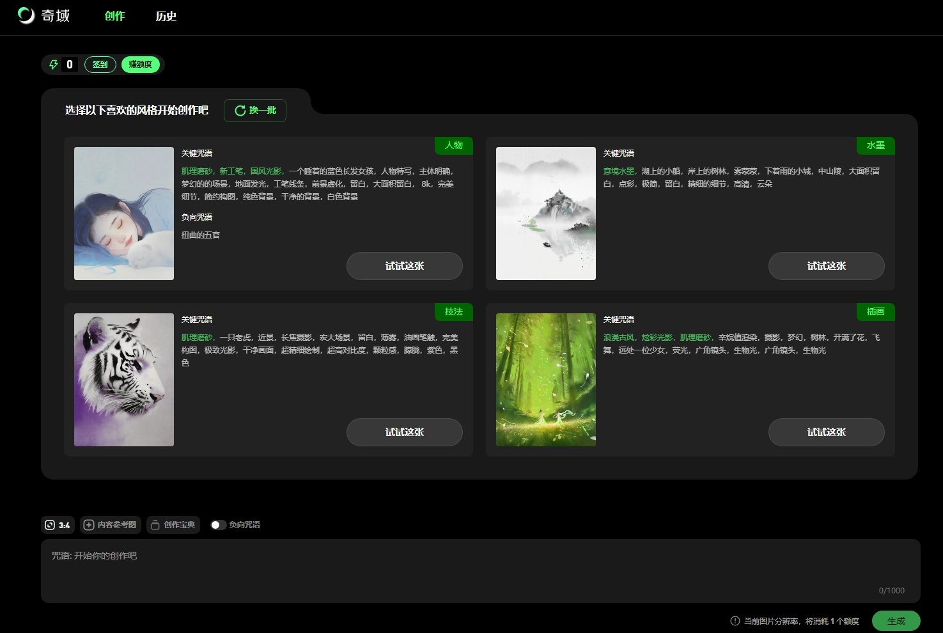Click the resolution info warning icon
The width and height of the screenshot is (943, 633).
click(x=735, y=621)
